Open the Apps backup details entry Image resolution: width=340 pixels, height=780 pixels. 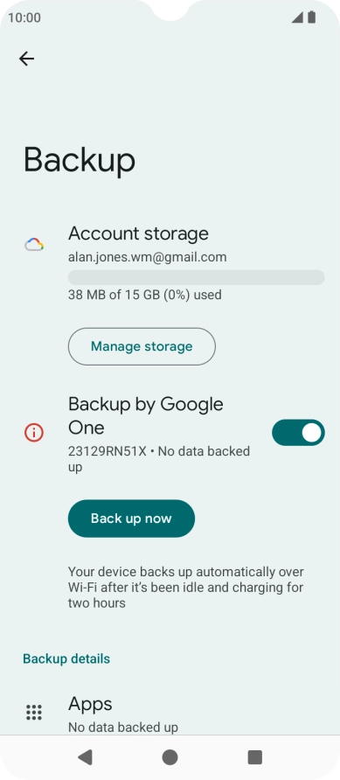pyautogui.click(x=170, y=714)
